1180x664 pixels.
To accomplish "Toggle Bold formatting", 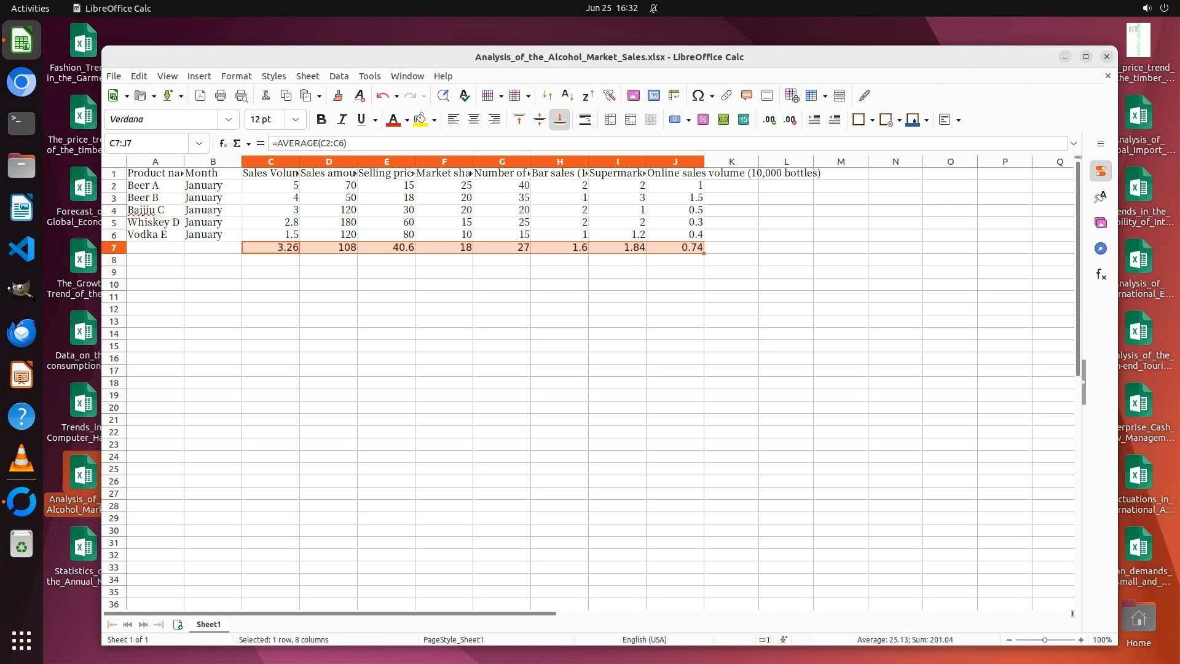I will [x=321, y=120].
